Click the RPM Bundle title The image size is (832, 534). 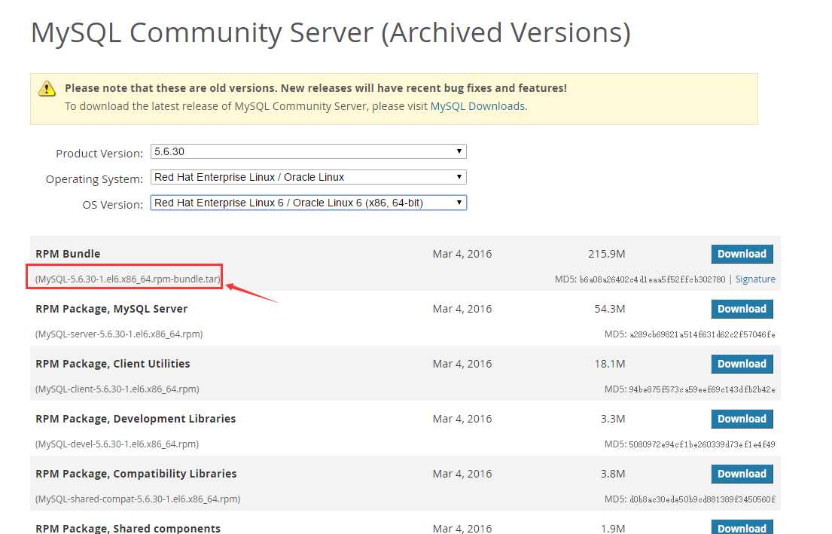point(68,254)
